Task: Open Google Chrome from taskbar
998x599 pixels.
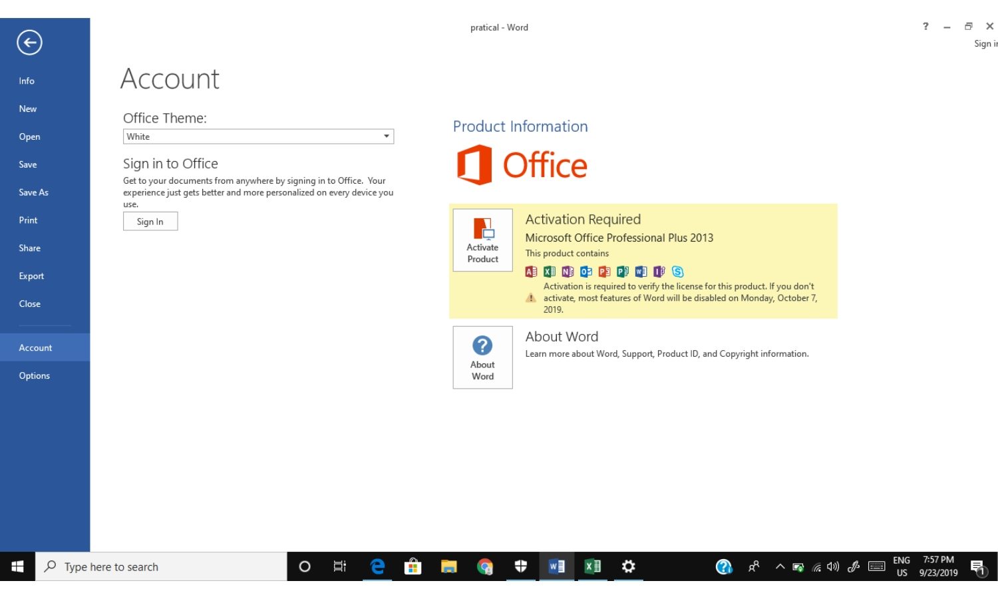Action: [485, 566]
